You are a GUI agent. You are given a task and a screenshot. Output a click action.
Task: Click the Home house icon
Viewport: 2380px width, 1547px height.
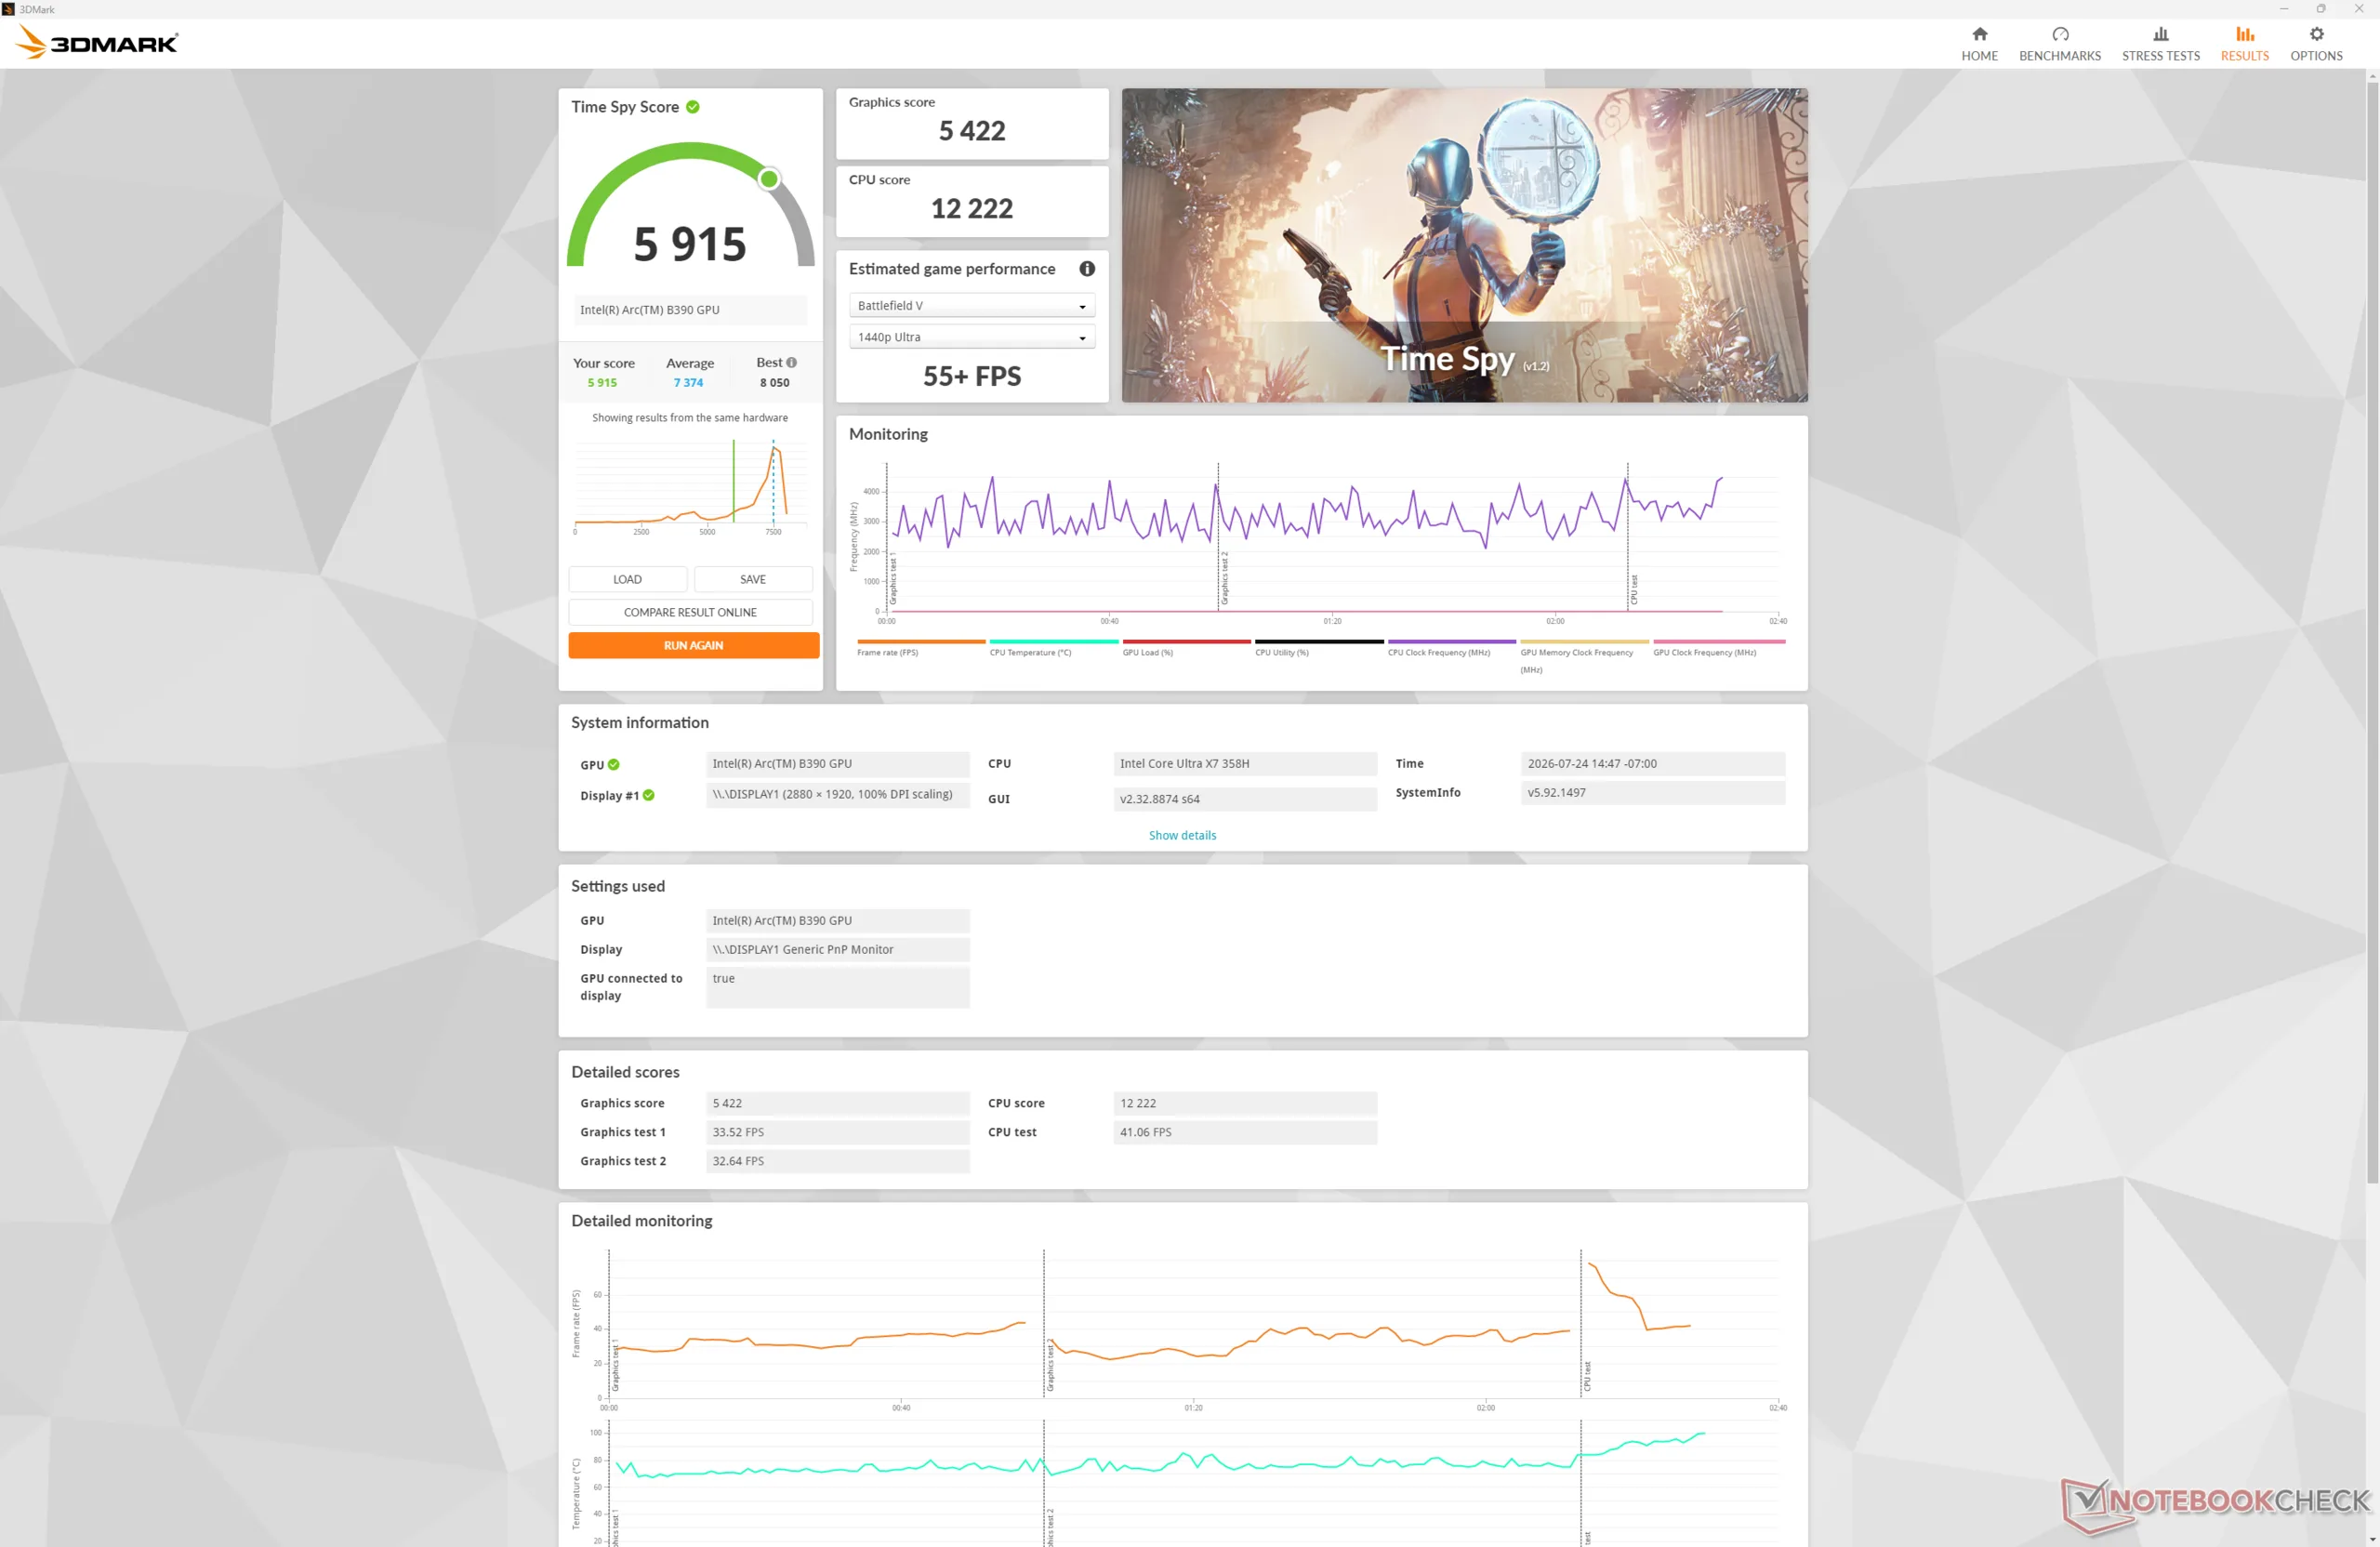pos(1979,34)
